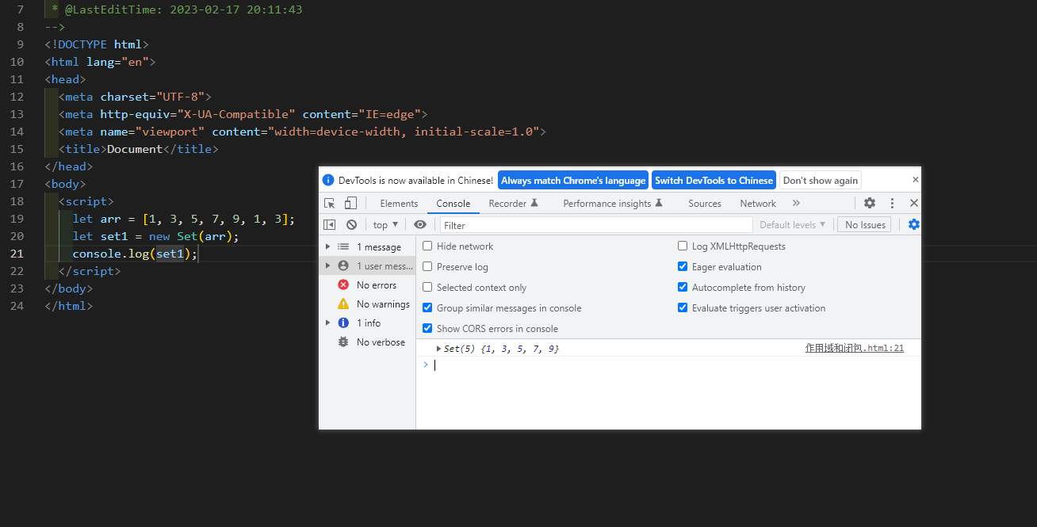
Task: Click Switch DevTools to Chinese
Action: (714, 181)
